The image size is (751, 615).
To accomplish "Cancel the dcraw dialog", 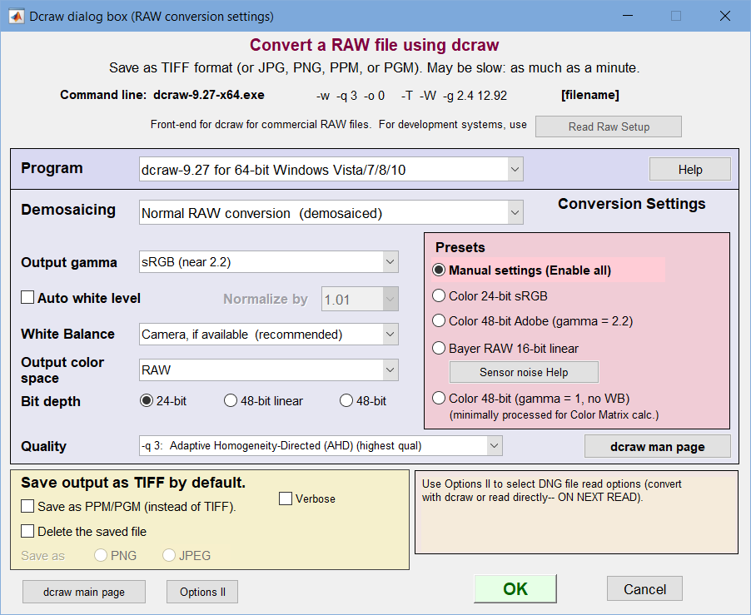I will (x=644, y=588).
